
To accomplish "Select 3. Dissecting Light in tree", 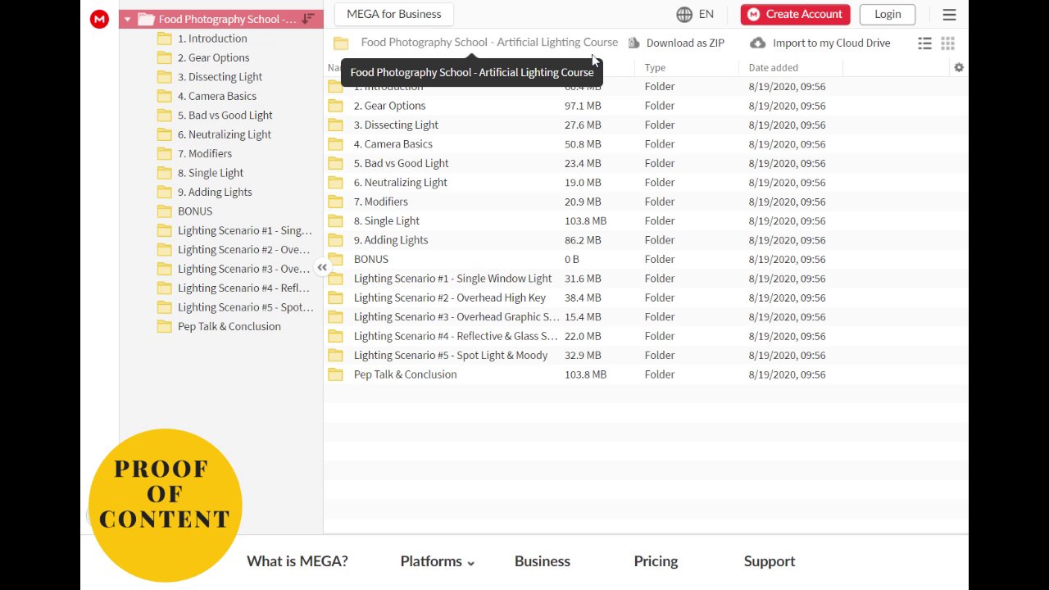I will point(220,77).
